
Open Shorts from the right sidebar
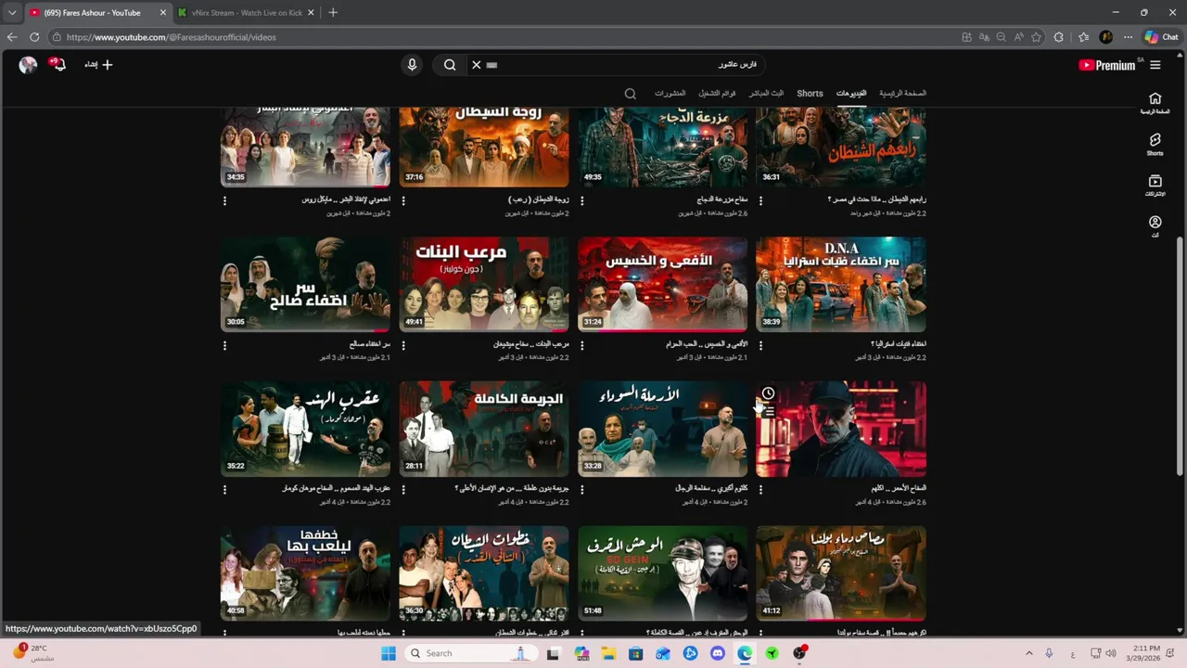pyautogui.click(x=1155, y=144)
